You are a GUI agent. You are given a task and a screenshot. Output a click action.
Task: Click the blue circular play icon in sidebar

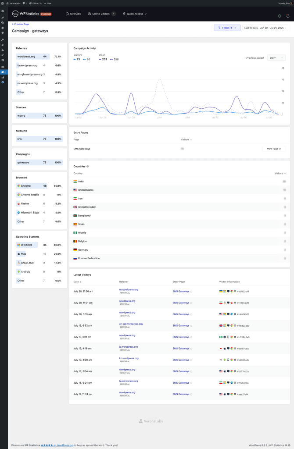[x=3, y=82]
